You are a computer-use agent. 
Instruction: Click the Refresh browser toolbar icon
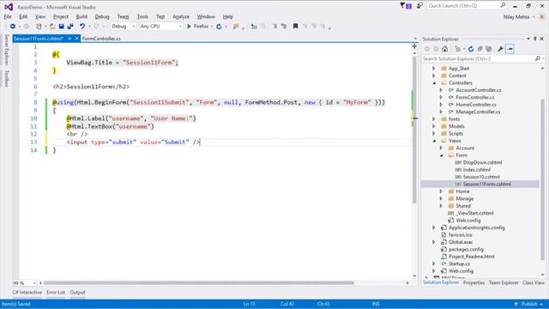tap(219, 27)
